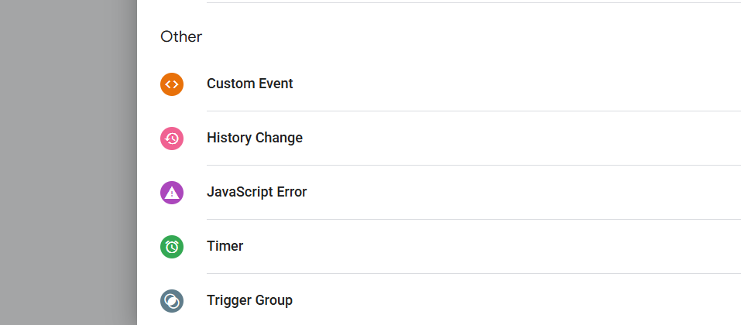The width and height of the screenshot is (741, 325).
Task: Click the orange Custom Event code icon
Action: coord(172,84)
